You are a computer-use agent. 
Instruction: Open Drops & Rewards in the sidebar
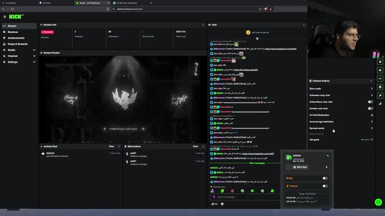pos(19,44)
